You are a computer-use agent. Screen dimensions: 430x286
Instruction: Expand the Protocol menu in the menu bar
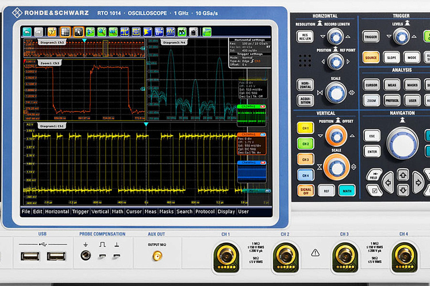204,211
